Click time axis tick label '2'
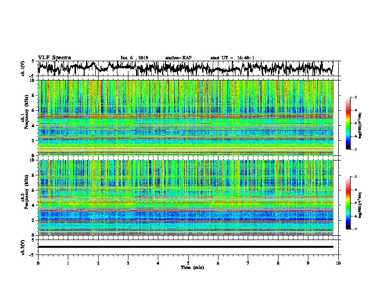 [98, 263]
